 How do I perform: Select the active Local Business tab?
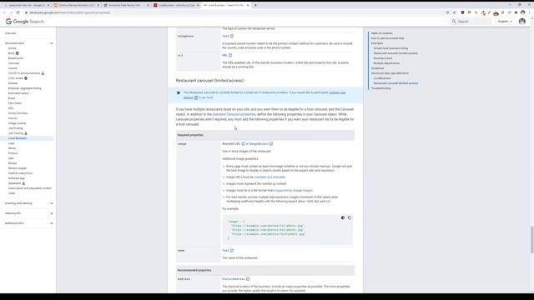click(x=226, y=5)
